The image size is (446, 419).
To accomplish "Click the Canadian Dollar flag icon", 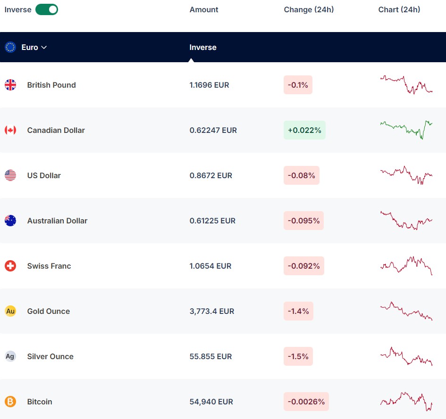I will (x=10, y=130).
